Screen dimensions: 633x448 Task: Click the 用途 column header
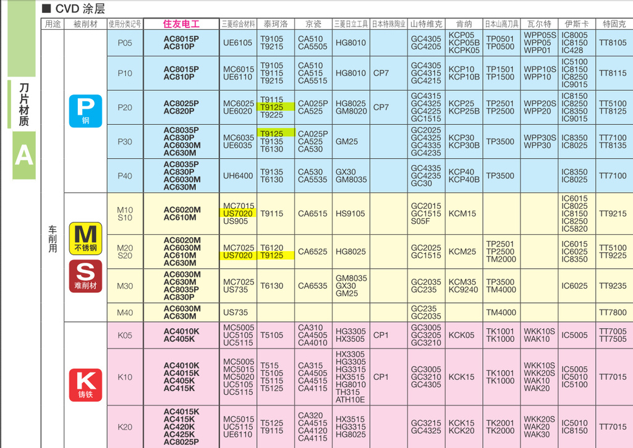pos(53,24)
